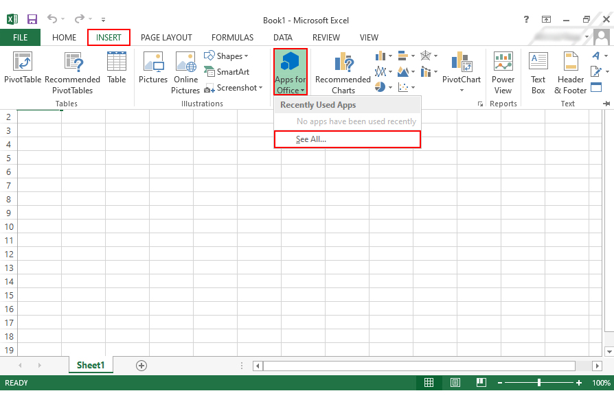The width and height of the screenshot is (614, 402).
Task: Switch to the PAGE LAYOUT tab
Action: point(166,38)
